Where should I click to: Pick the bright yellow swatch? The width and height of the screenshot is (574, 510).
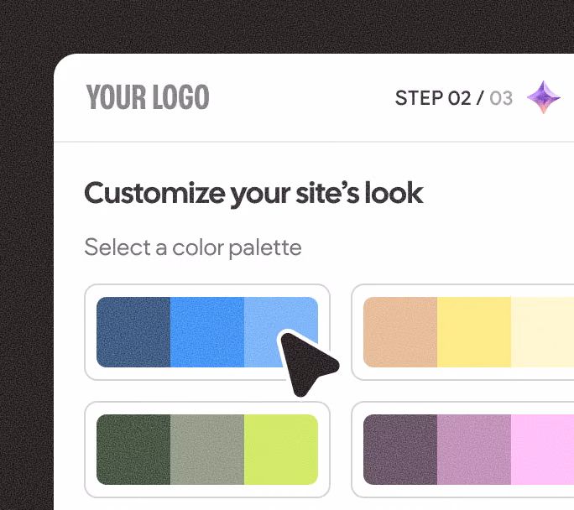click(x=474, y=332)
